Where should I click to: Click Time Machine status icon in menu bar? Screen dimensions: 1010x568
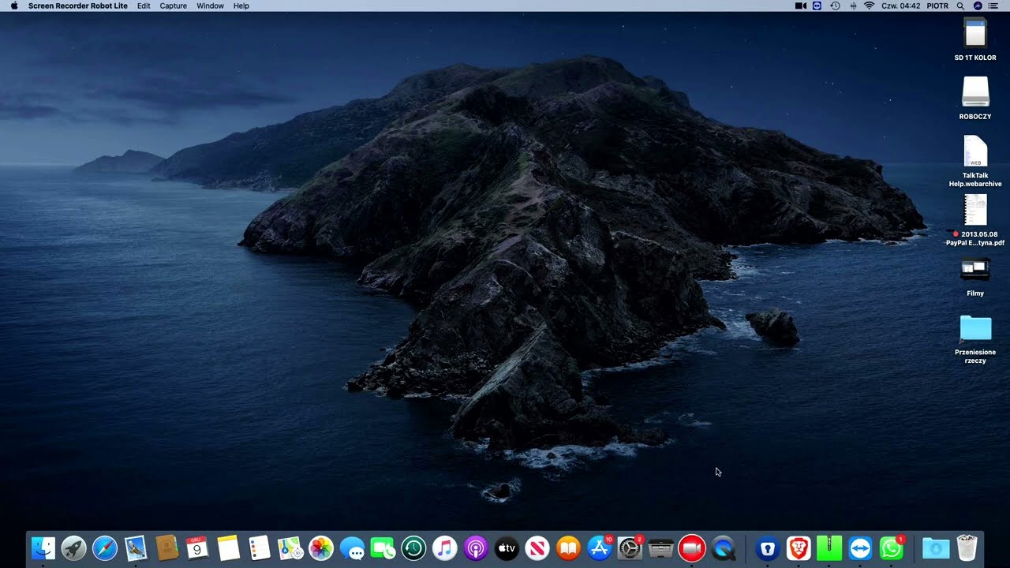tap(835, 6)
